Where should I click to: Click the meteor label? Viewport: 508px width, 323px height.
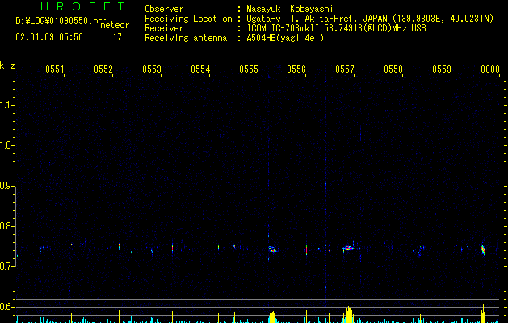[115, 25]
